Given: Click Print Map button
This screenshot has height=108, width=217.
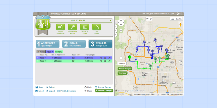Looking at the screenshot, I should click(122, 73).
